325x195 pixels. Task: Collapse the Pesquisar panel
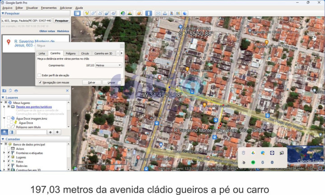point(3,13)
